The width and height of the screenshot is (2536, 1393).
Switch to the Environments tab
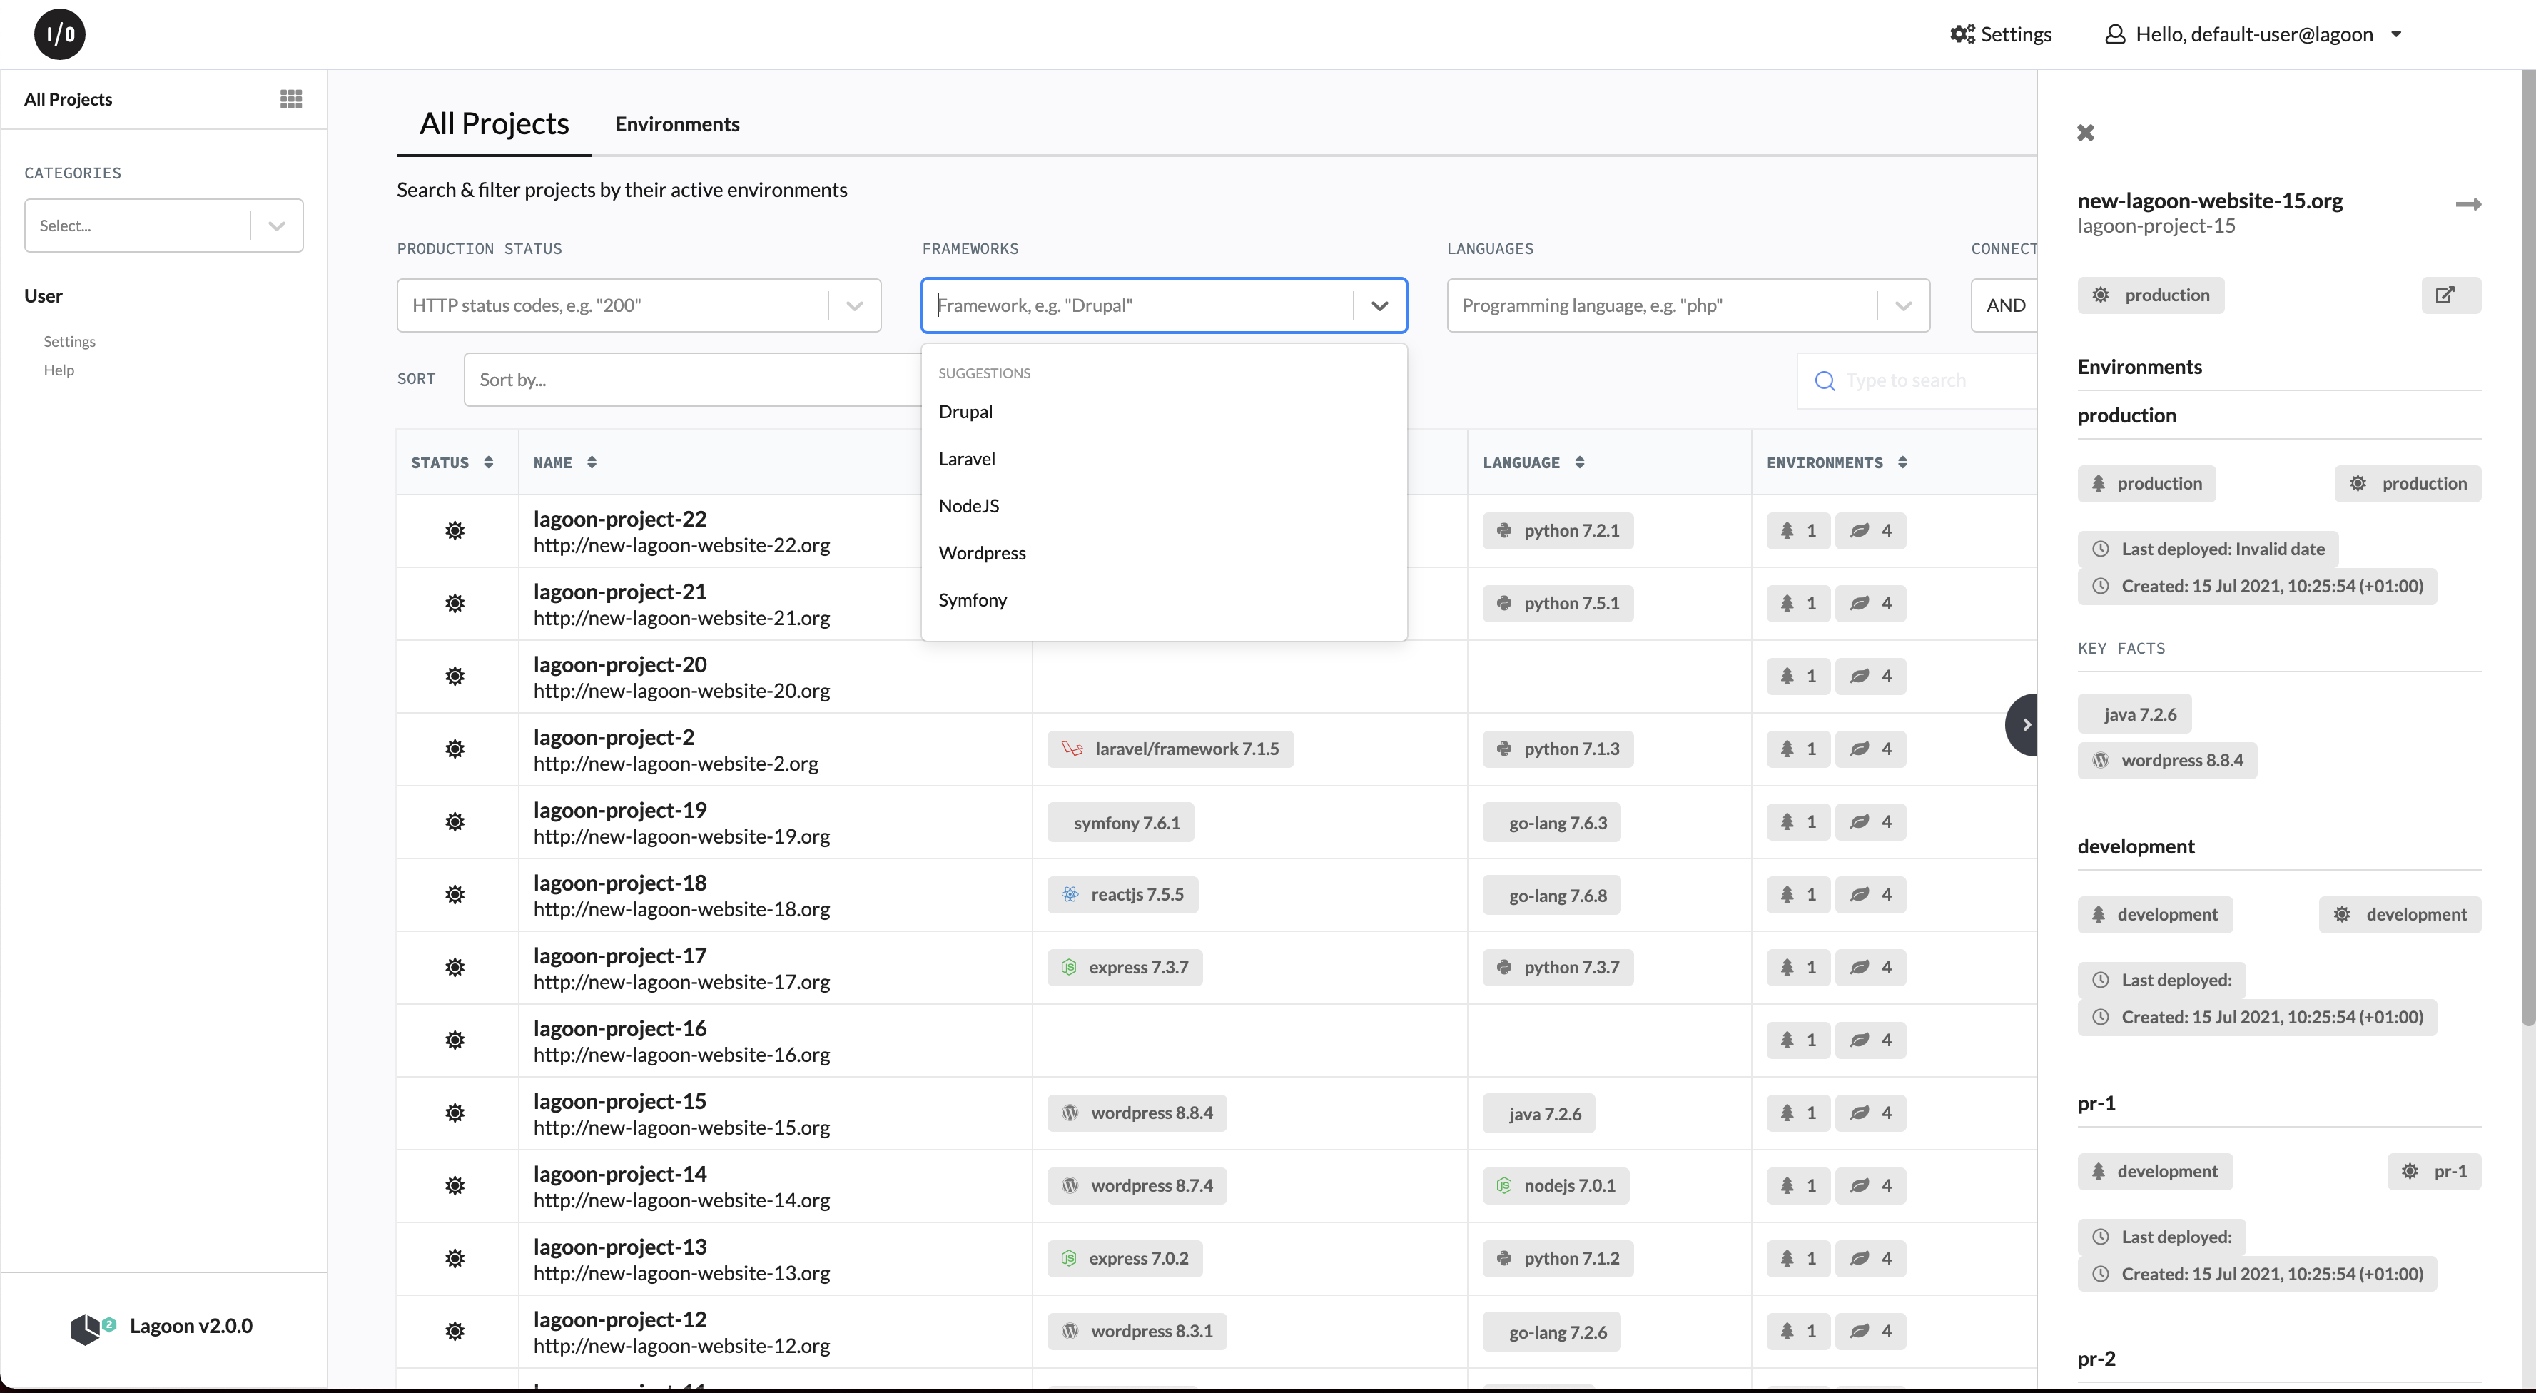(x=676, y=124)
